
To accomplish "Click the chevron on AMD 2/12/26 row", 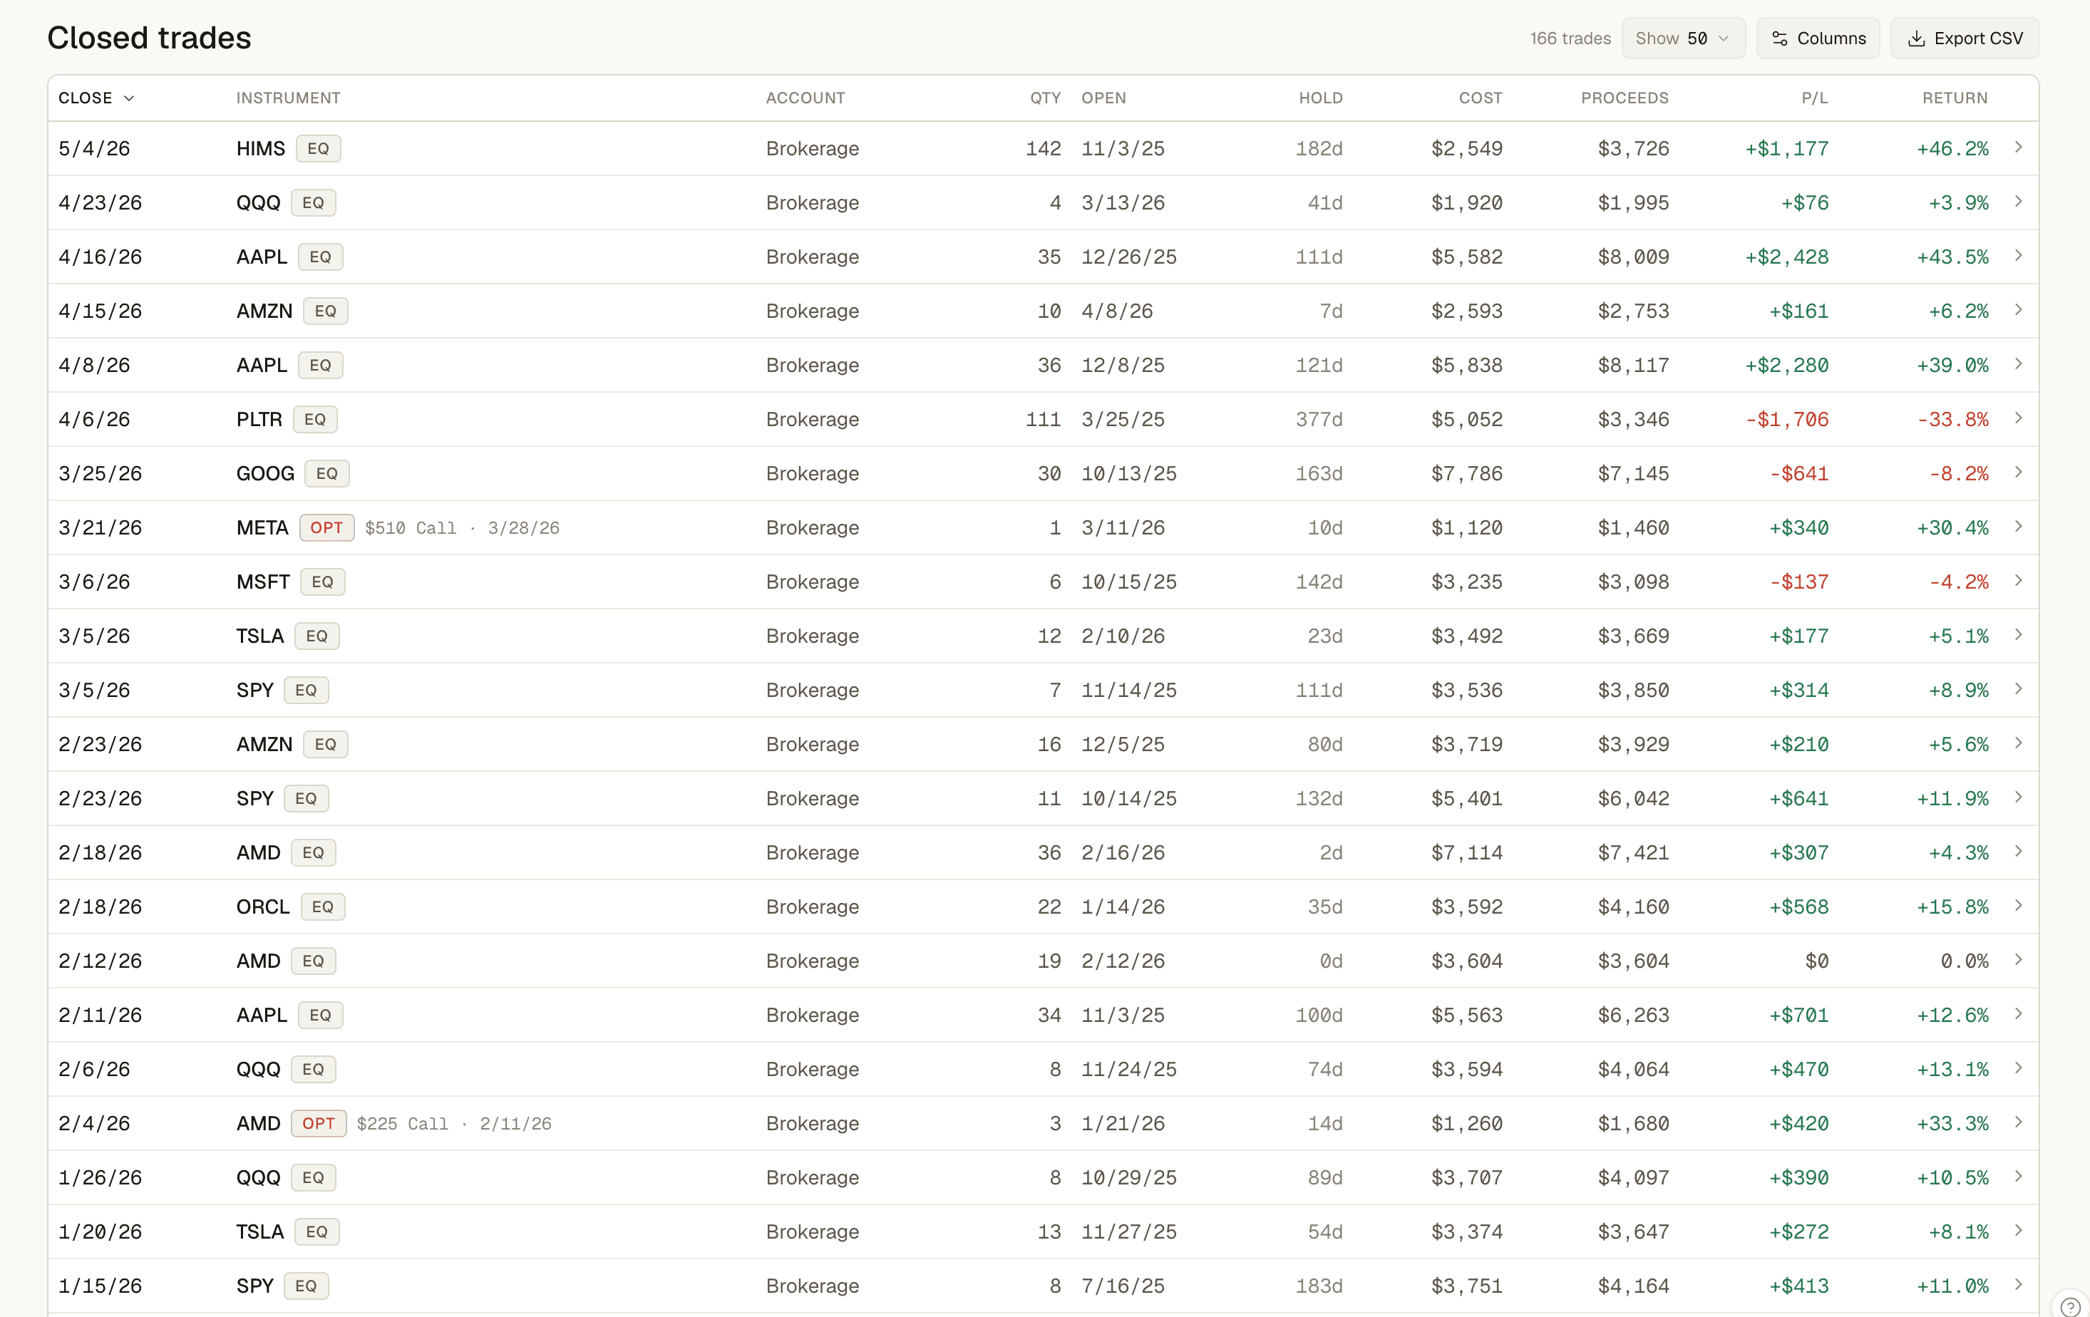I will (x=2018, y=959).
